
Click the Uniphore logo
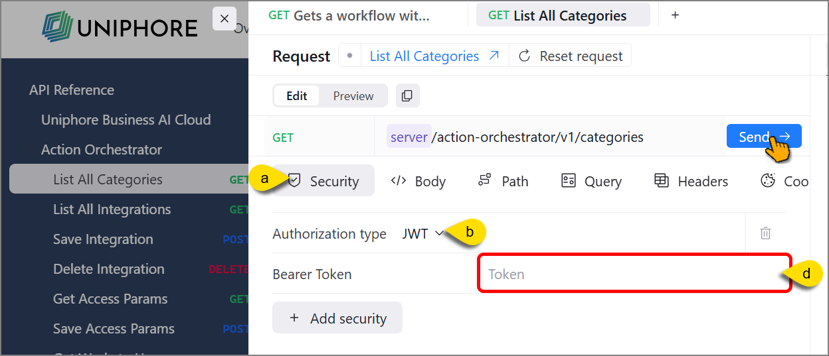click(120, 28)
